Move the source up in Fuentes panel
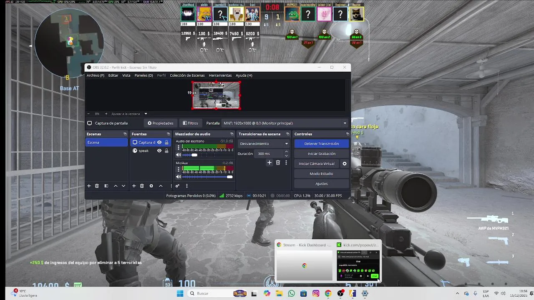 tap(161, 186)
